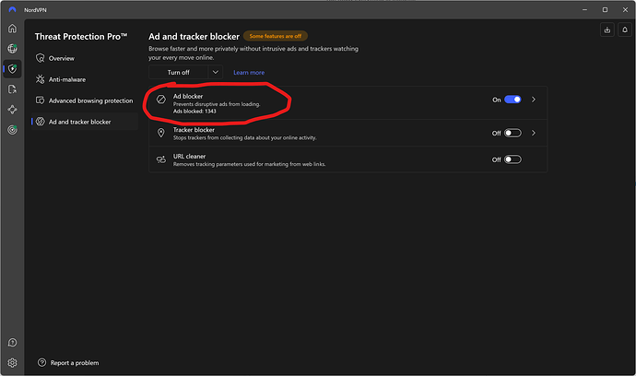636x376 pixels.
Task: Enable the Tracker blocker toggle
Action: pos(512,133)
